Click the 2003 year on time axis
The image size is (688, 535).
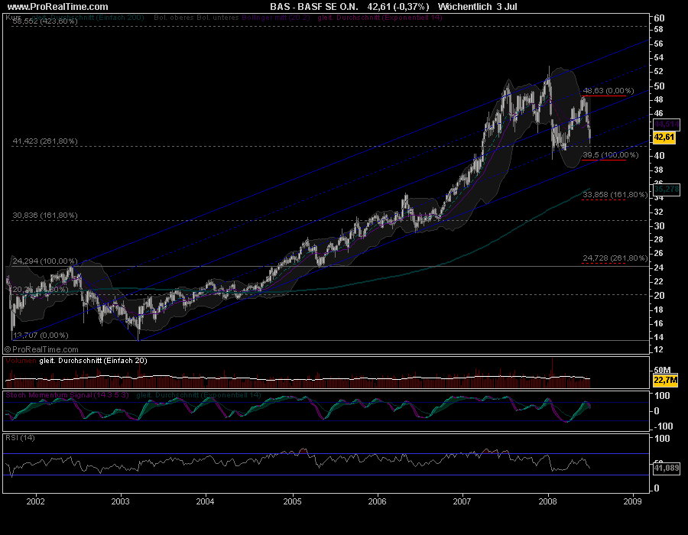point(120,501)
